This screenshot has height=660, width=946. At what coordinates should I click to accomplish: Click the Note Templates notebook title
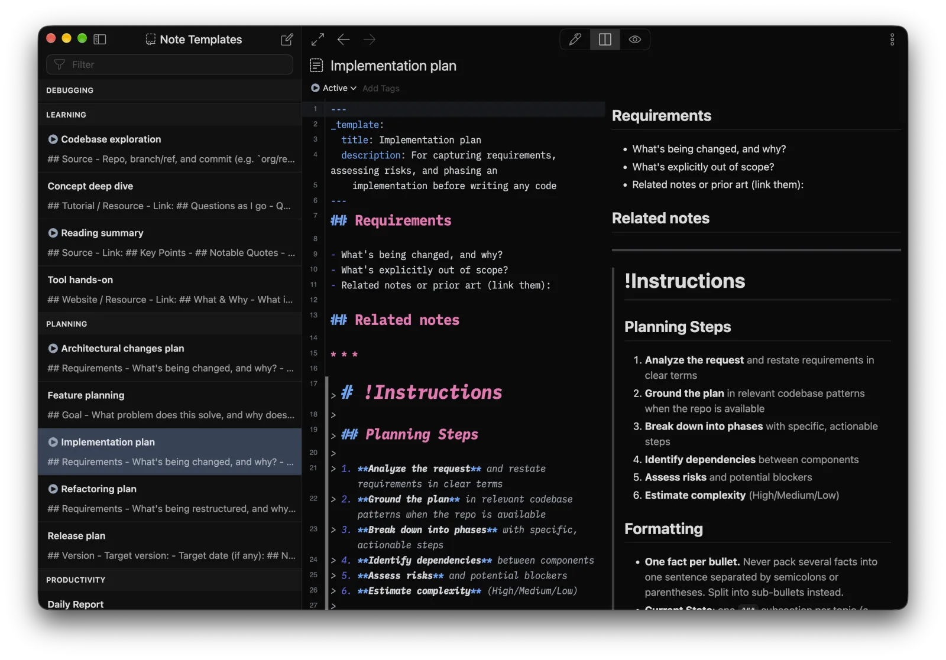[x=201, y=40]
